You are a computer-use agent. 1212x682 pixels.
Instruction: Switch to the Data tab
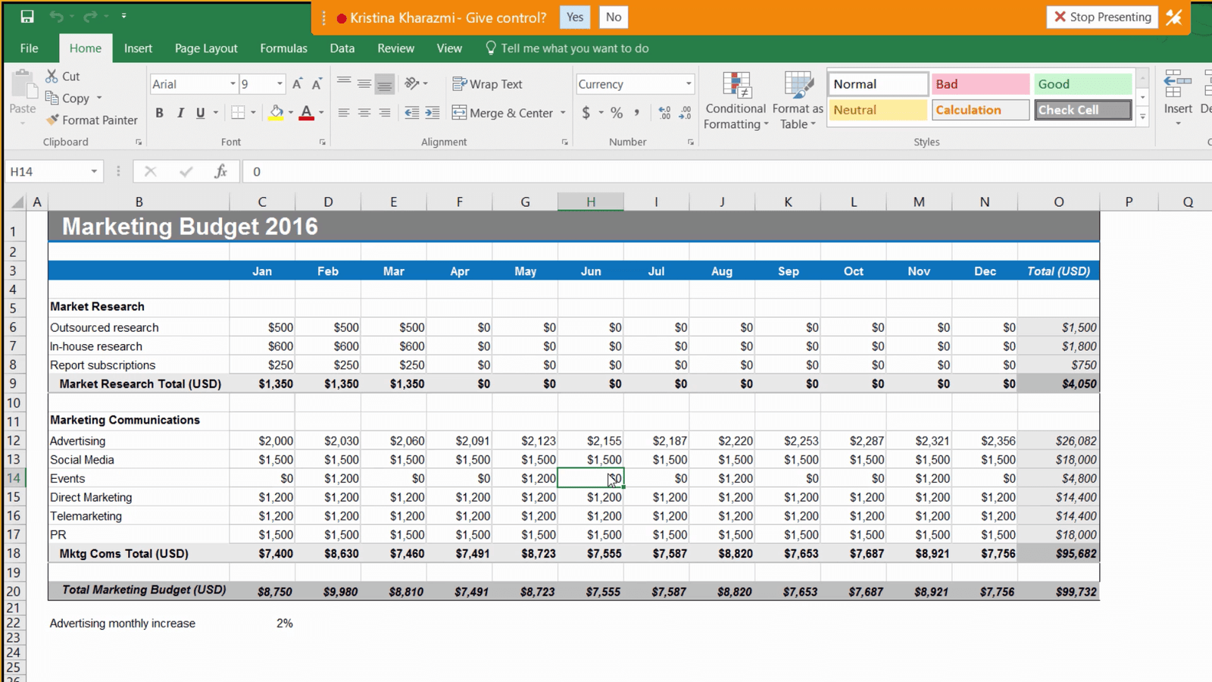coord(342,48)
